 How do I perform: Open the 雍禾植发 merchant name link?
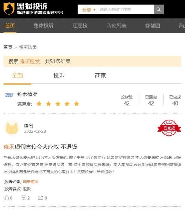coord(27,94)
